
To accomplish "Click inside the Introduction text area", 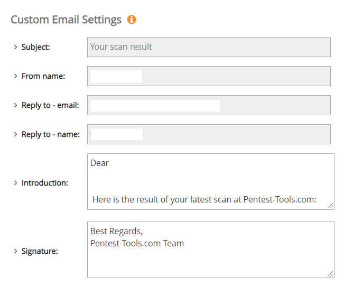I will (x=210, y=181).
